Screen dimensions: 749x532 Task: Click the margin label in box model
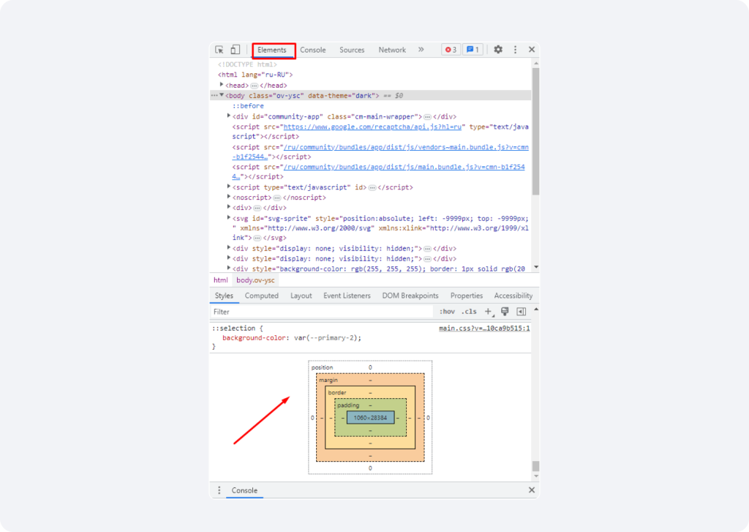328,380
